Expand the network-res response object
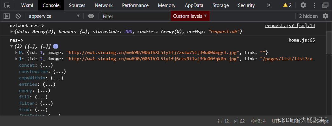332x126 pixels. (x=12, y=32)
